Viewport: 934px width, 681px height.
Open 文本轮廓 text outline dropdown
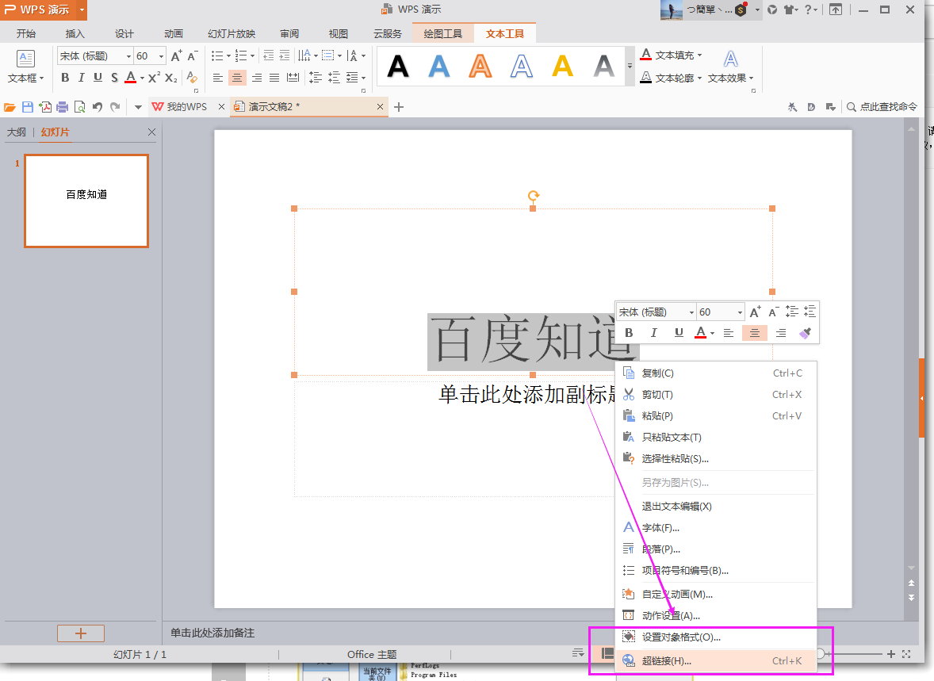click(x=700, y=78)
